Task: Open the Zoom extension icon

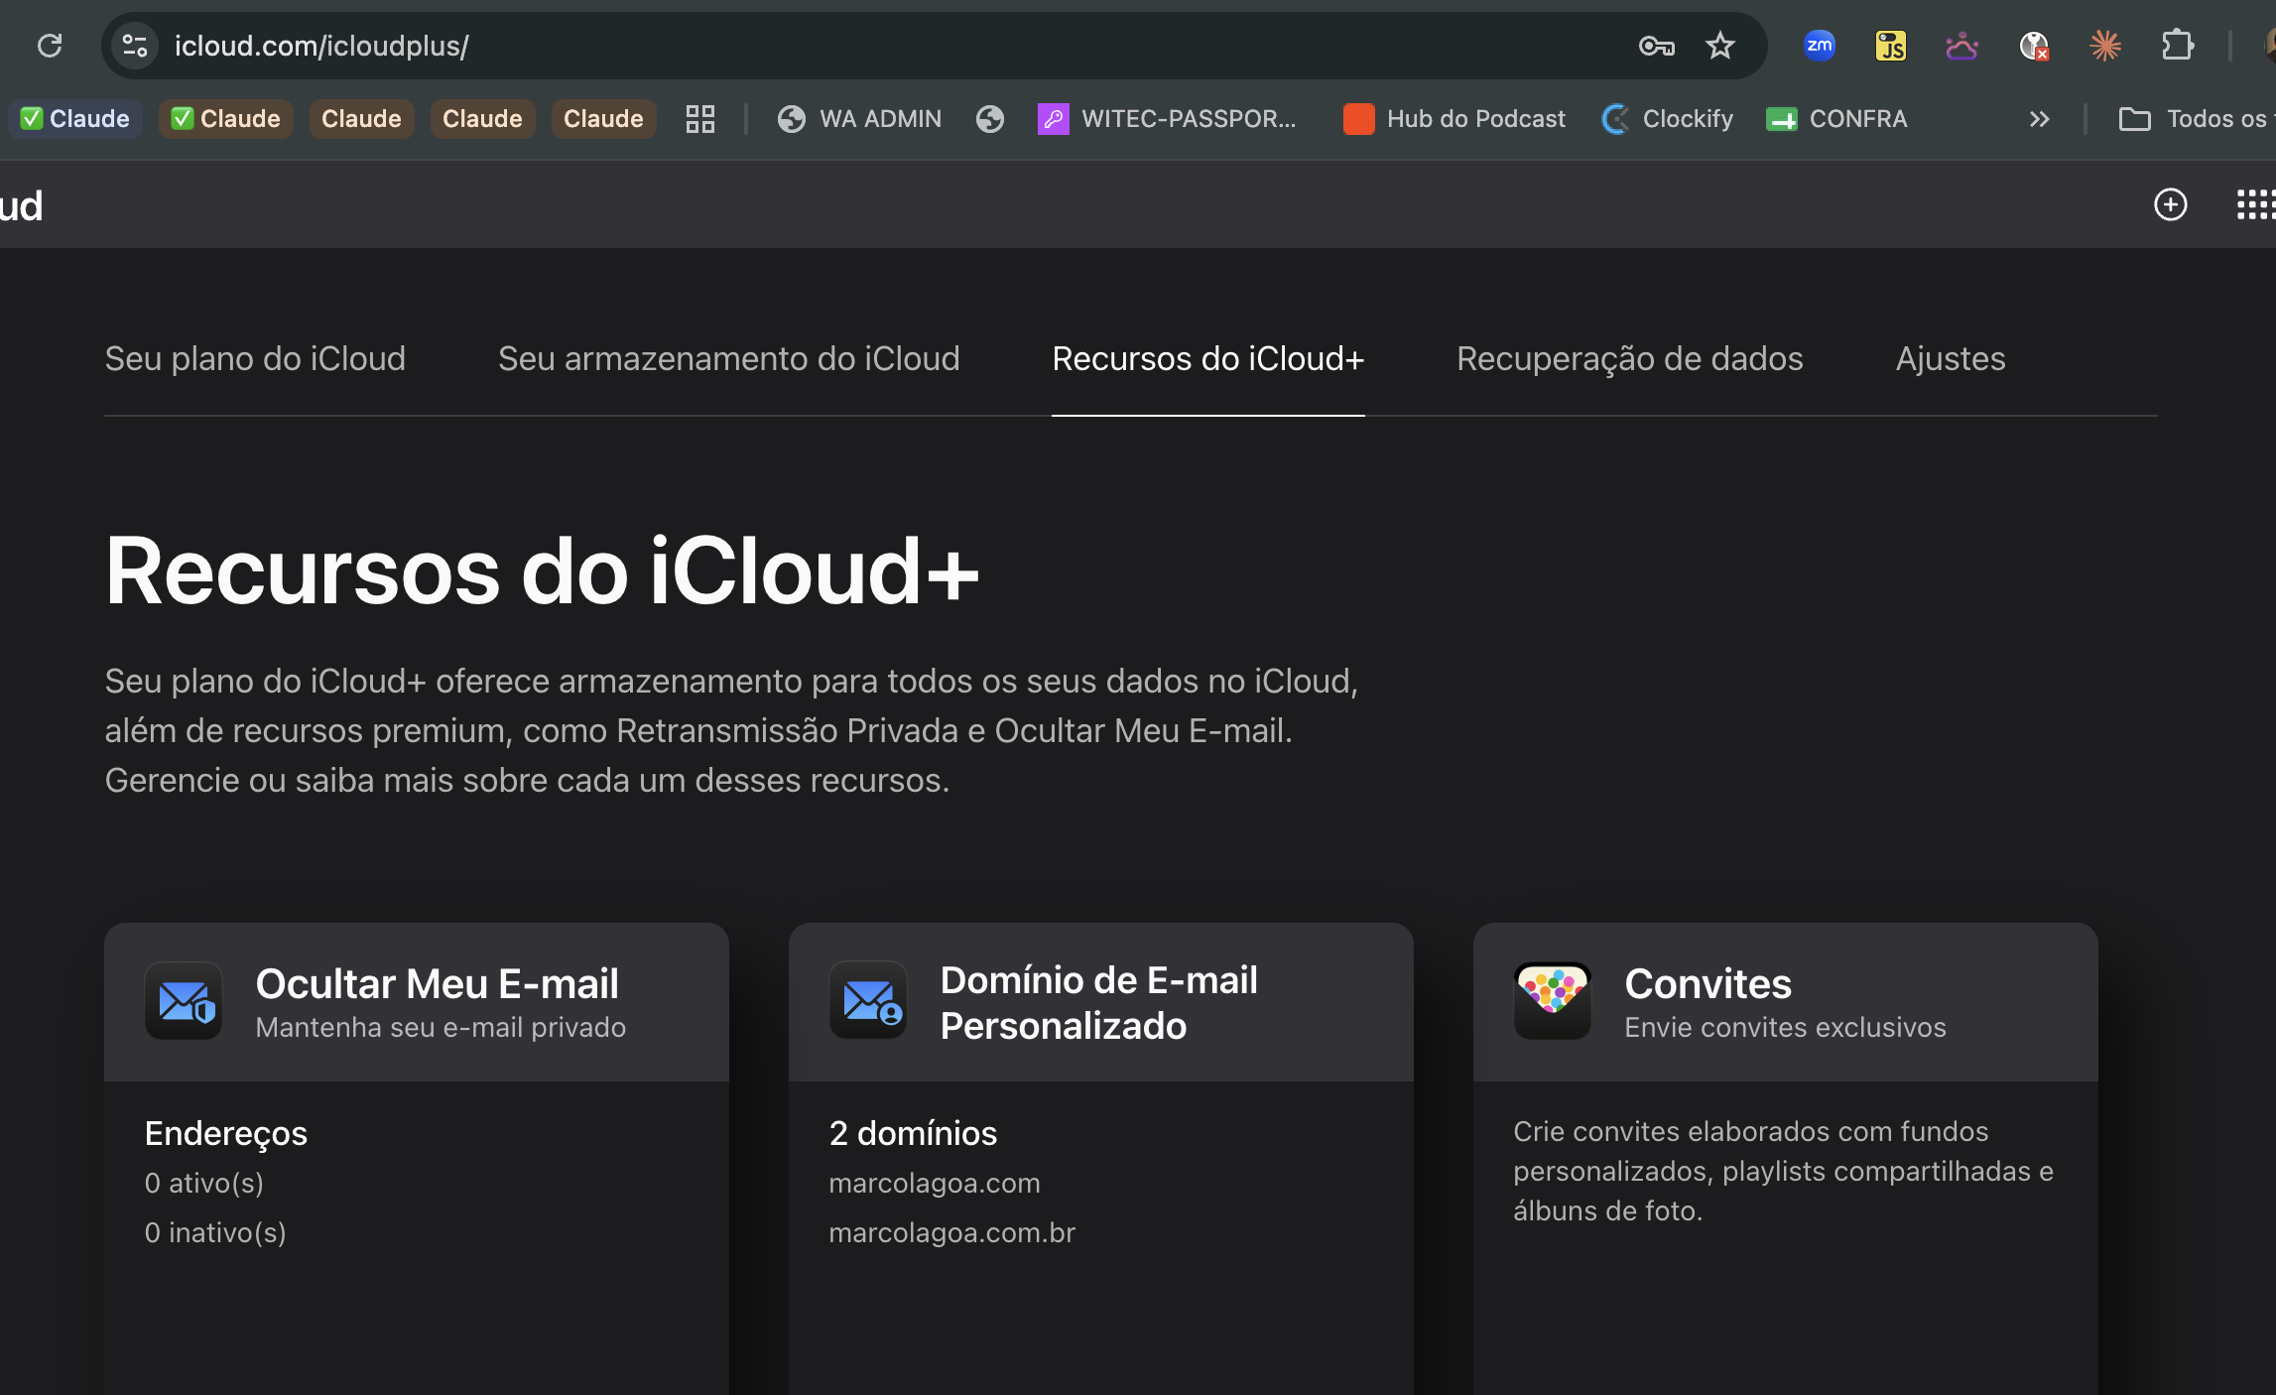Action: pos(1819,46)
